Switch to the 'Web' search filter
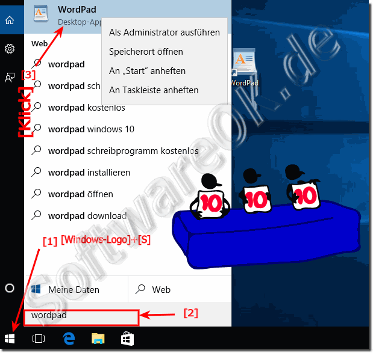The width and height of the screenshot is (373, 353). pyautogui.click(x=180, y=289)
